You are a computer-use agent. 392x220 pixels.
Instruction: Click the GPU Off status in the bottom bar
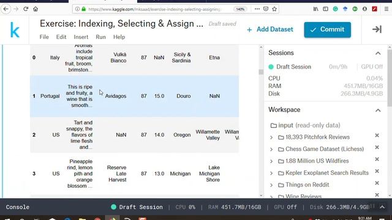coord(285,207)
